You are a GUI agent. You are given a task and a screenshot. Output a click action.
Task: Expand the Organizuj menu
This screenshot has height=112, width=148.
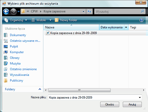(x=16, y=20)
